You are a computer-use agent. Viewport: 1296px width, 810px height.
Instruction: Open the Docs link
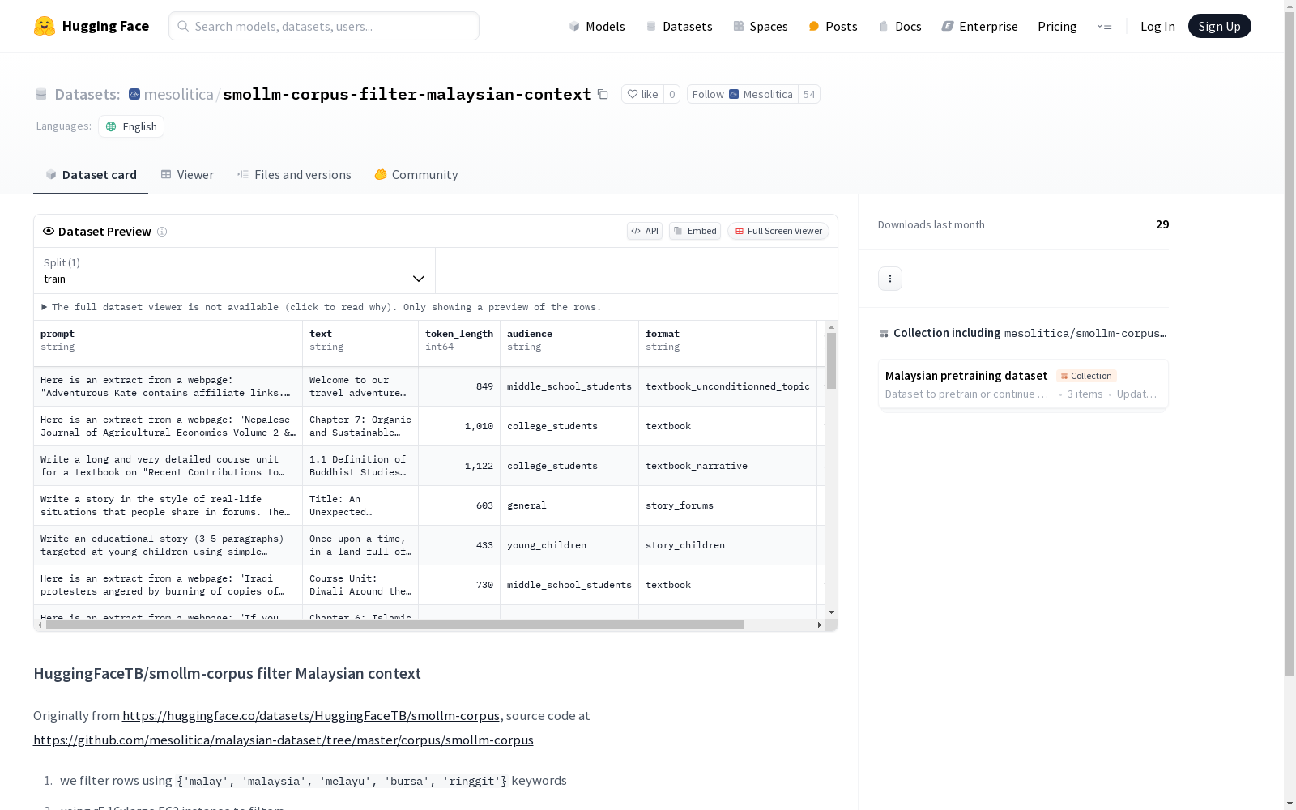tap(900, 26)
